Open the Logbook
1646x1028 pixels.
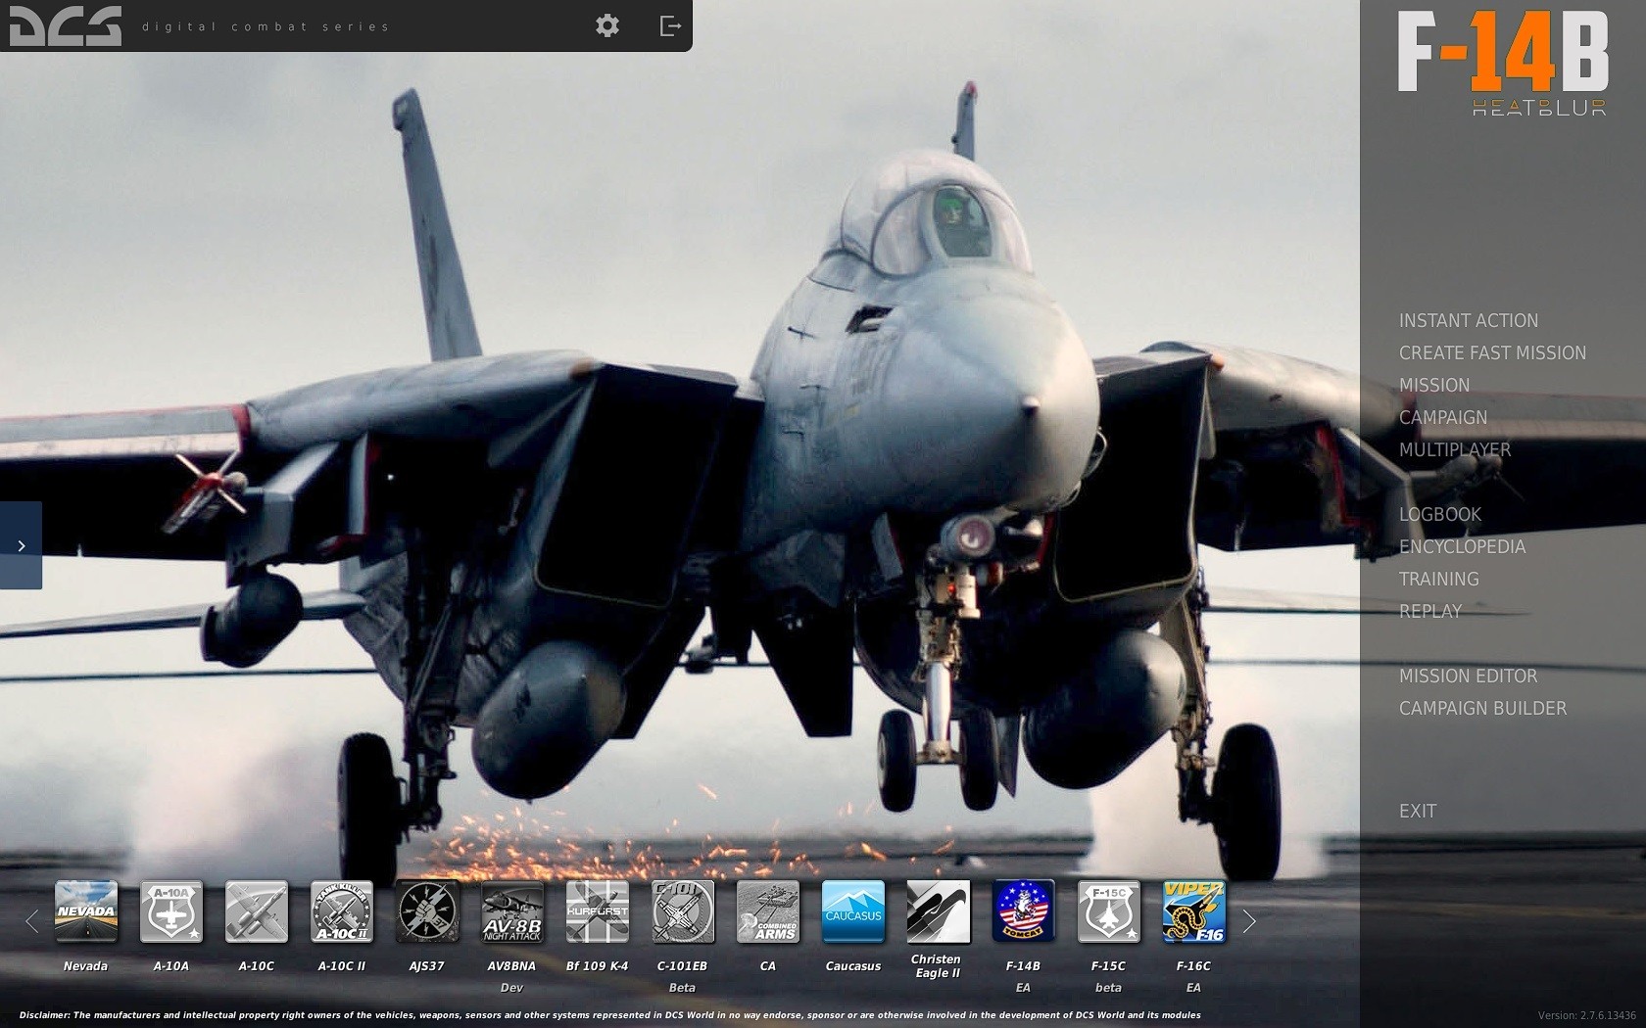1439,515
